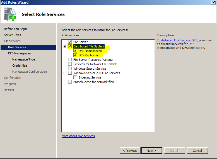
Task: Select the Windows Search Service label
Action: coord(90,69)
